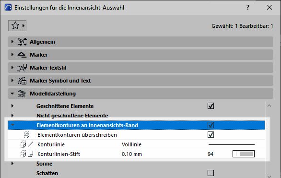The image size is (281, 178).
Task: Click the 0.10 mm pen weight value
Action: point(132,154)
